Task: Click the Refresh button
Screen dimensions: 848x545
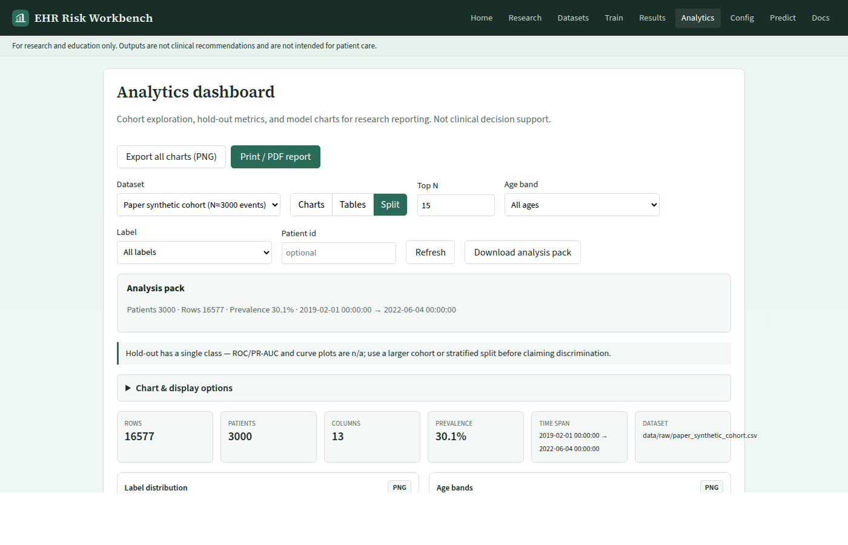Action: [x=431, y=253]
